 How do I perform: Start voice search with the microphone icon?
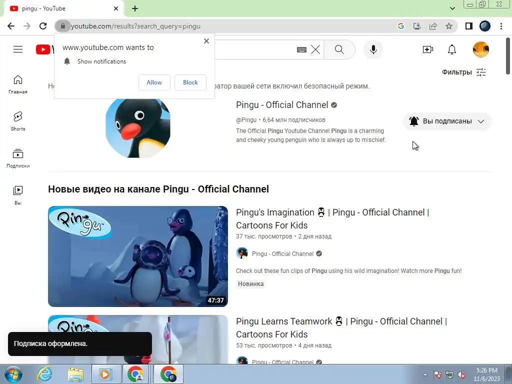[x=373, y=49]
